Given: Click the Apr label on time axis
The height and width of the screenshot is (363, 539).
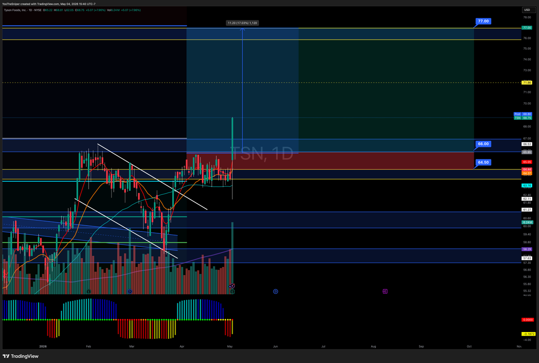Looking at the screenshot, I should [182, 346].
